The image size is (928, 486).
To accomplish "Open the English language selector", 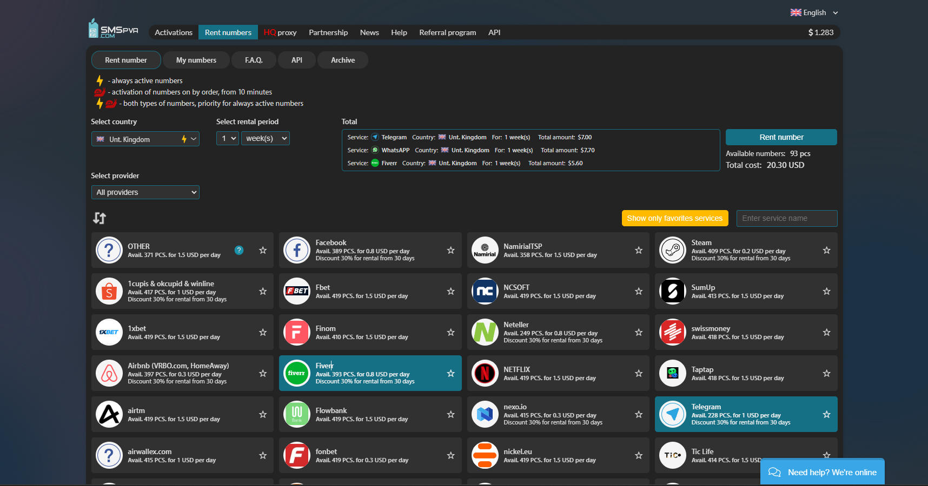I will [814, 12].
